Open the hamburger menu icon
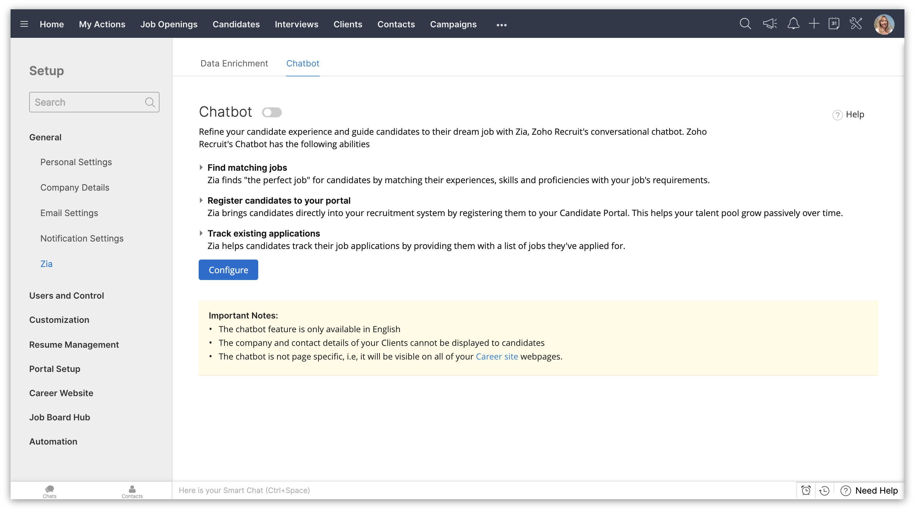 point(24,24)
